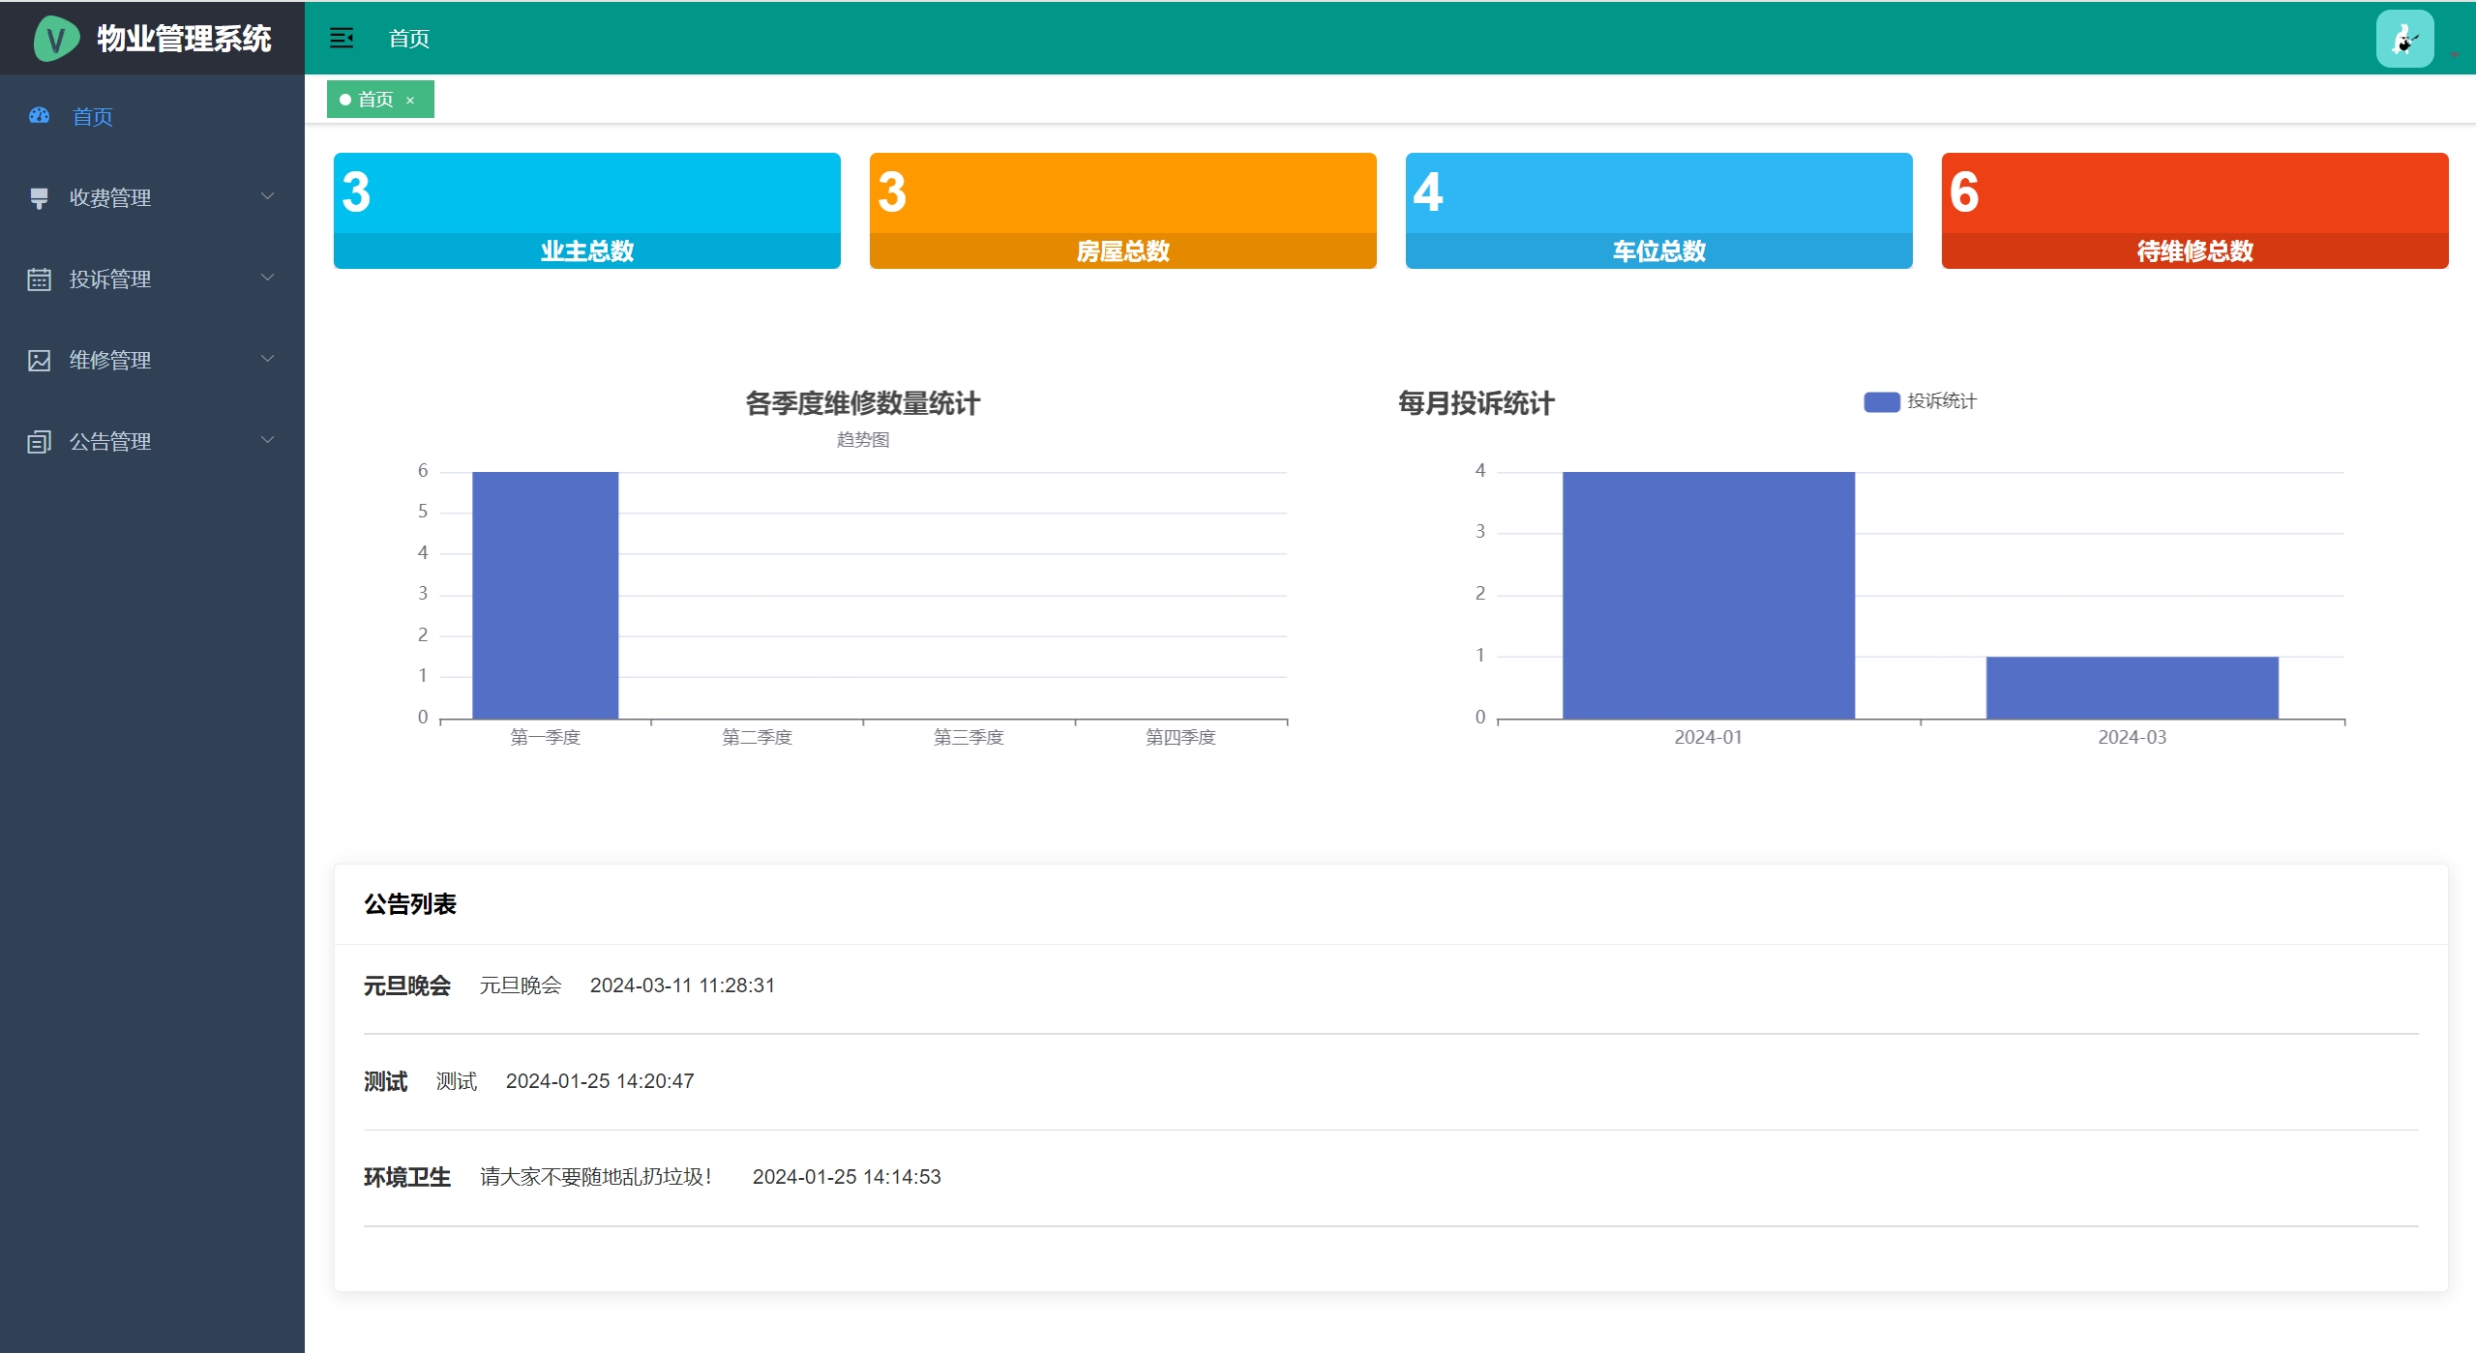The height and width of the screenshot is (1353, 2476).
Task: Click the Vue logo in sidebar header
Action: coord(55,39)
